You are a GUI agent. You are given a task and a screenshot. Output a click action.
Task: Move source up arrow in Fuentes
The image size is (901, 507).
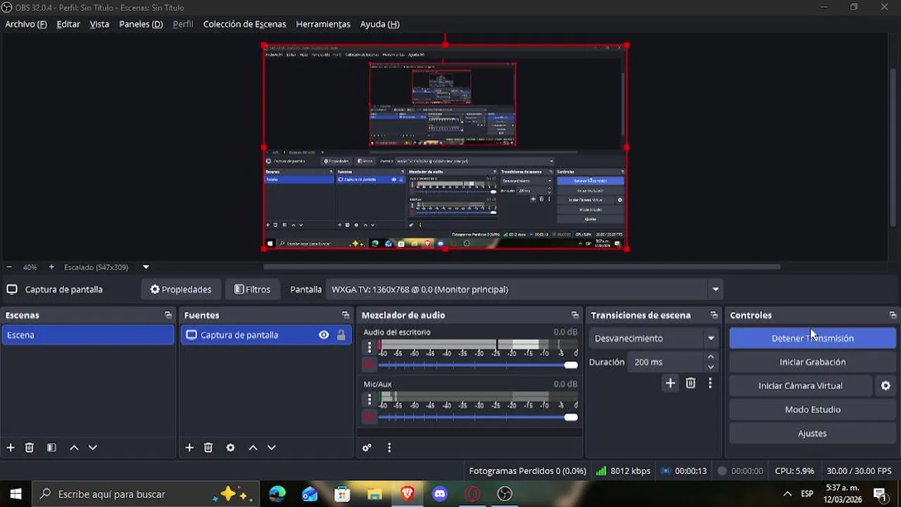(253, 448)
